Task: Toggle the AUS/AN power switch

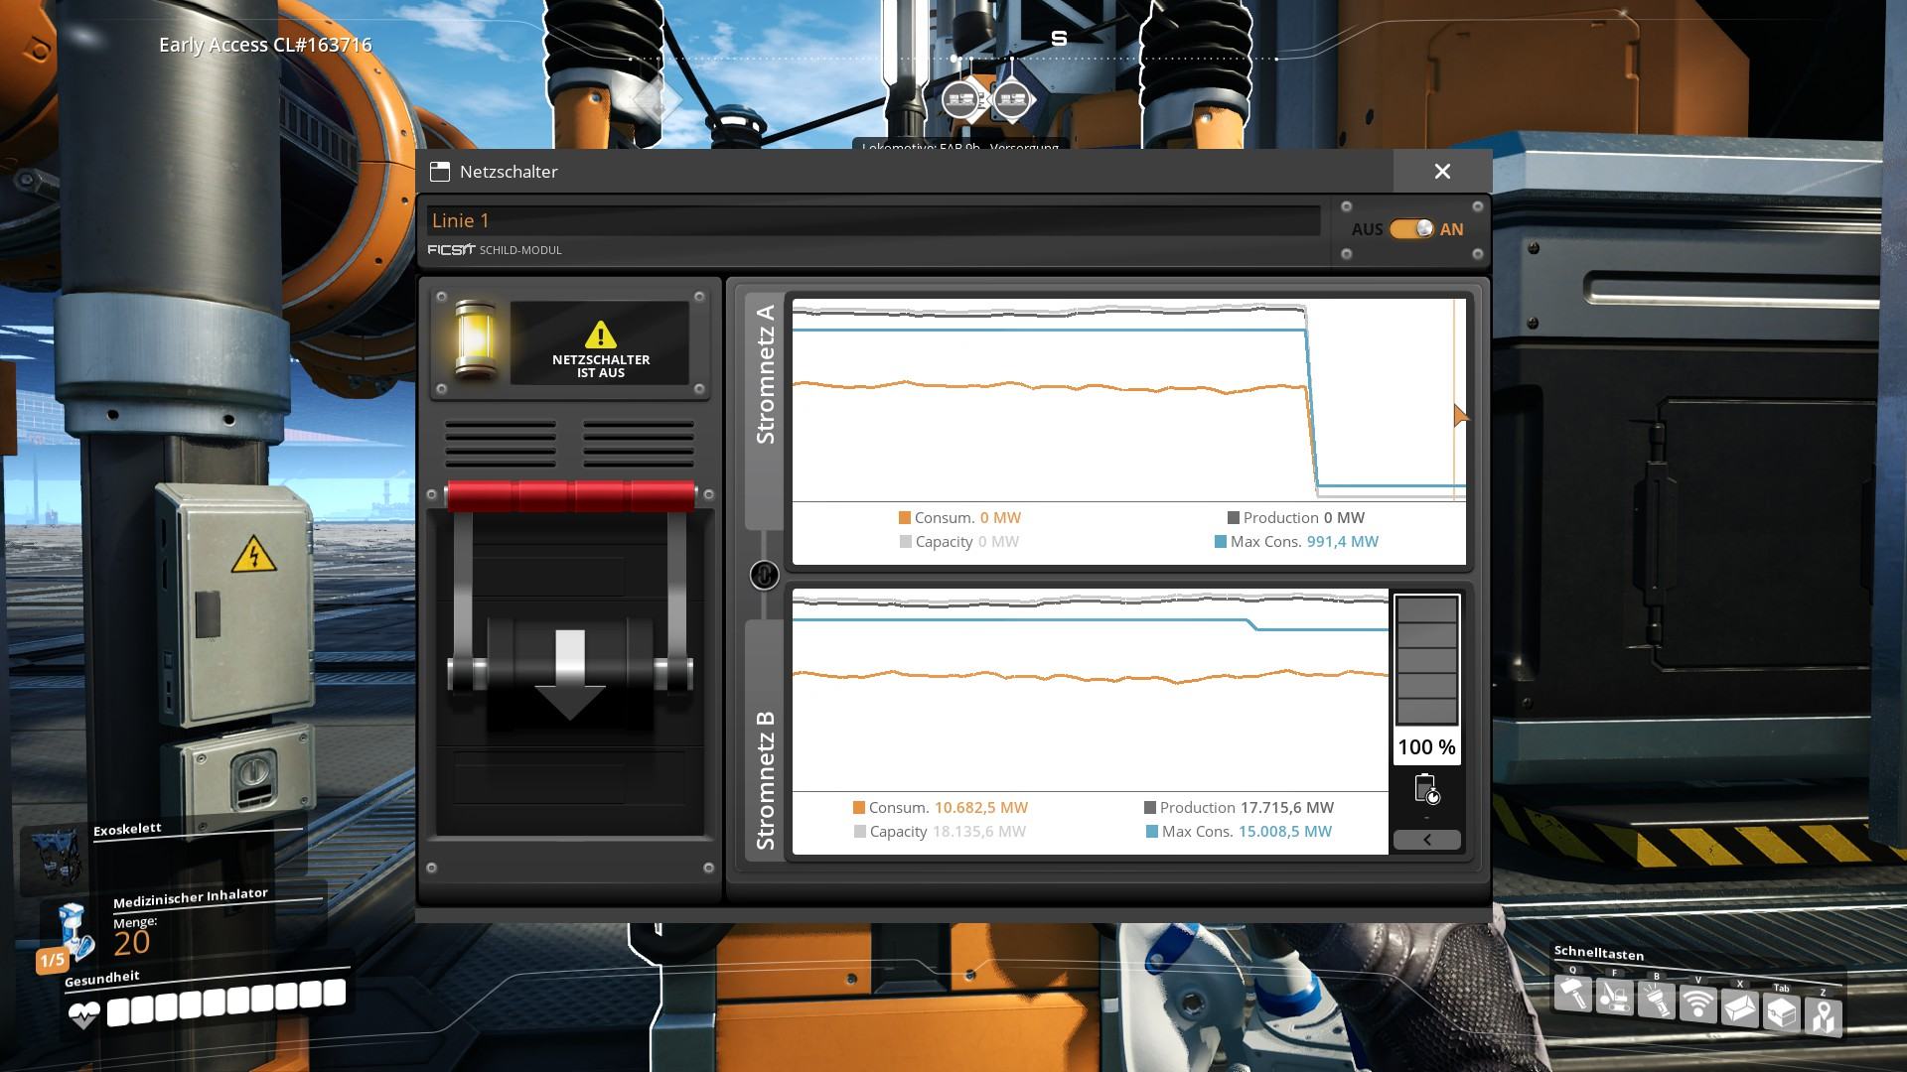Action: pyautogui.click(x=1411, y=229)
